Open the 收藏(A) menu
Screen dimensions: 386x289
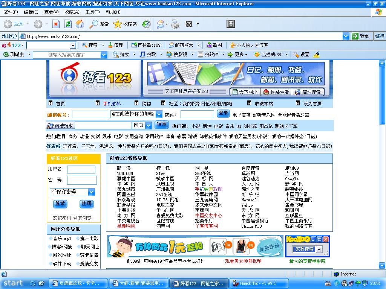point(72,12)
